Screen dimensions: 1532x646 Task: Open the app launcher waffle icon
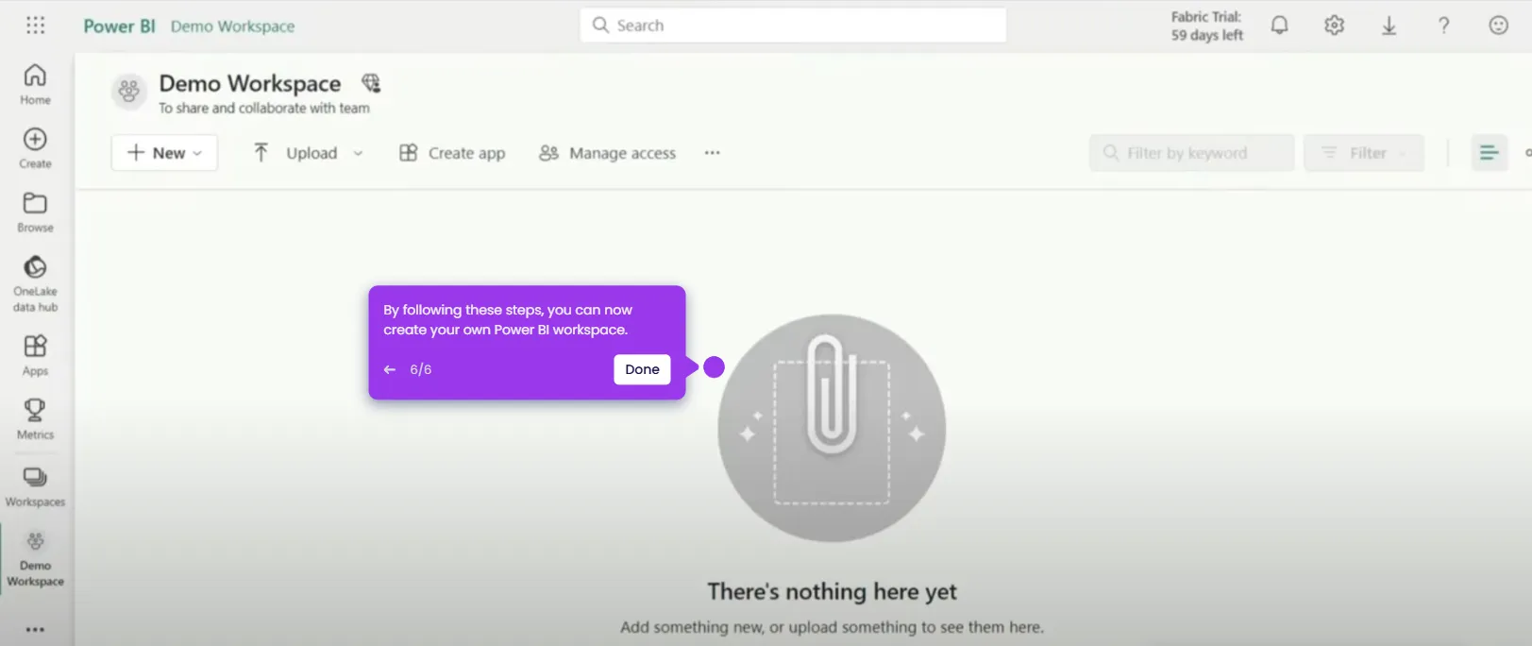click(x=35, y=25)
